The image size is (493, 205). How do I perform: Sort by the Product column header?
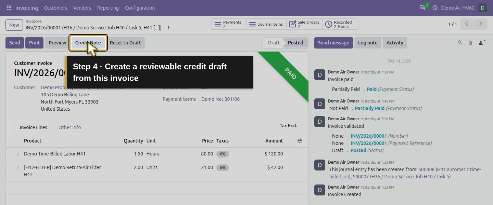pyautogui.click(x=33, y=141)
